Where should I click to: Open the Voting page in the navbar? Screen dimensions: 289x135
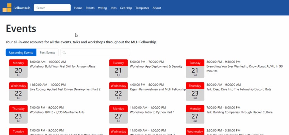102,8
